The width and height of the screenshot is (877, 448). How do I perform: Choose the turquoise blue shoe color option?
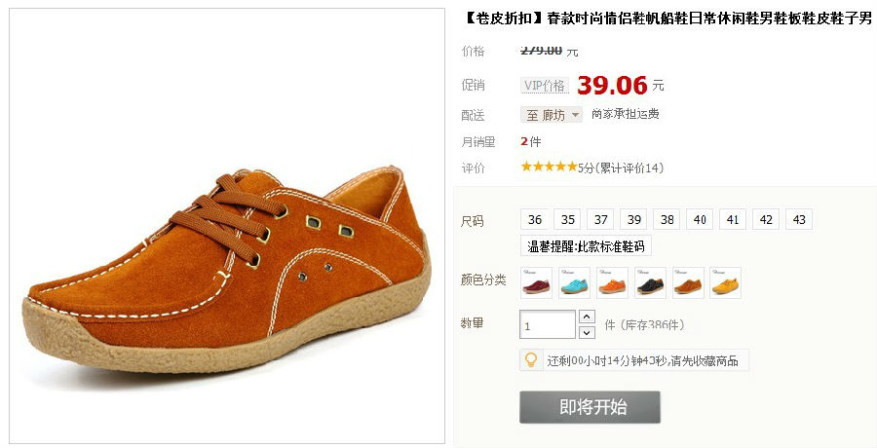tap(574, 282)
